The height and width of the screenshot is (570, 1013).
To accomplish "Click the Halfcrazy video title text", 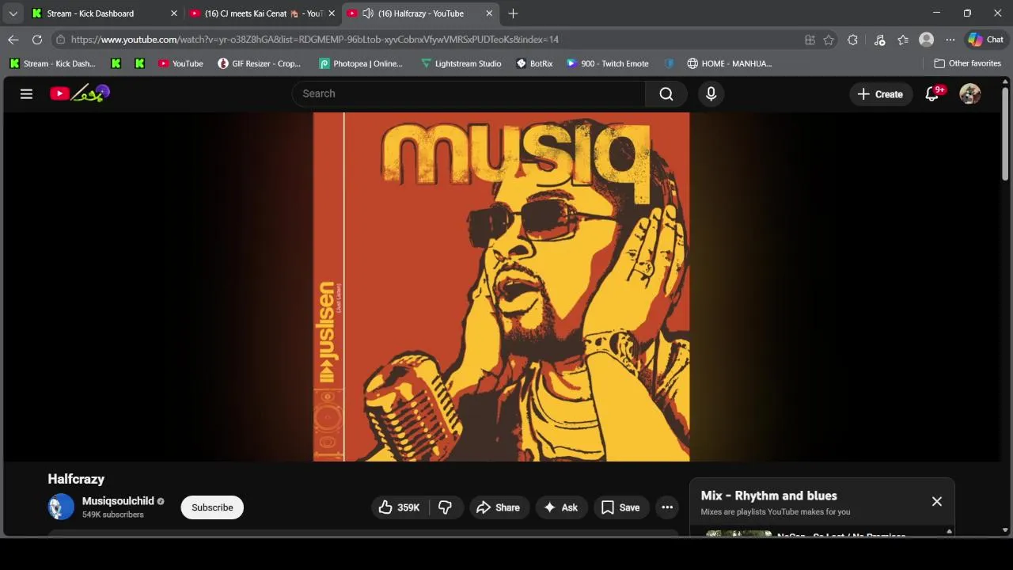I will click(x=76, y=479).
